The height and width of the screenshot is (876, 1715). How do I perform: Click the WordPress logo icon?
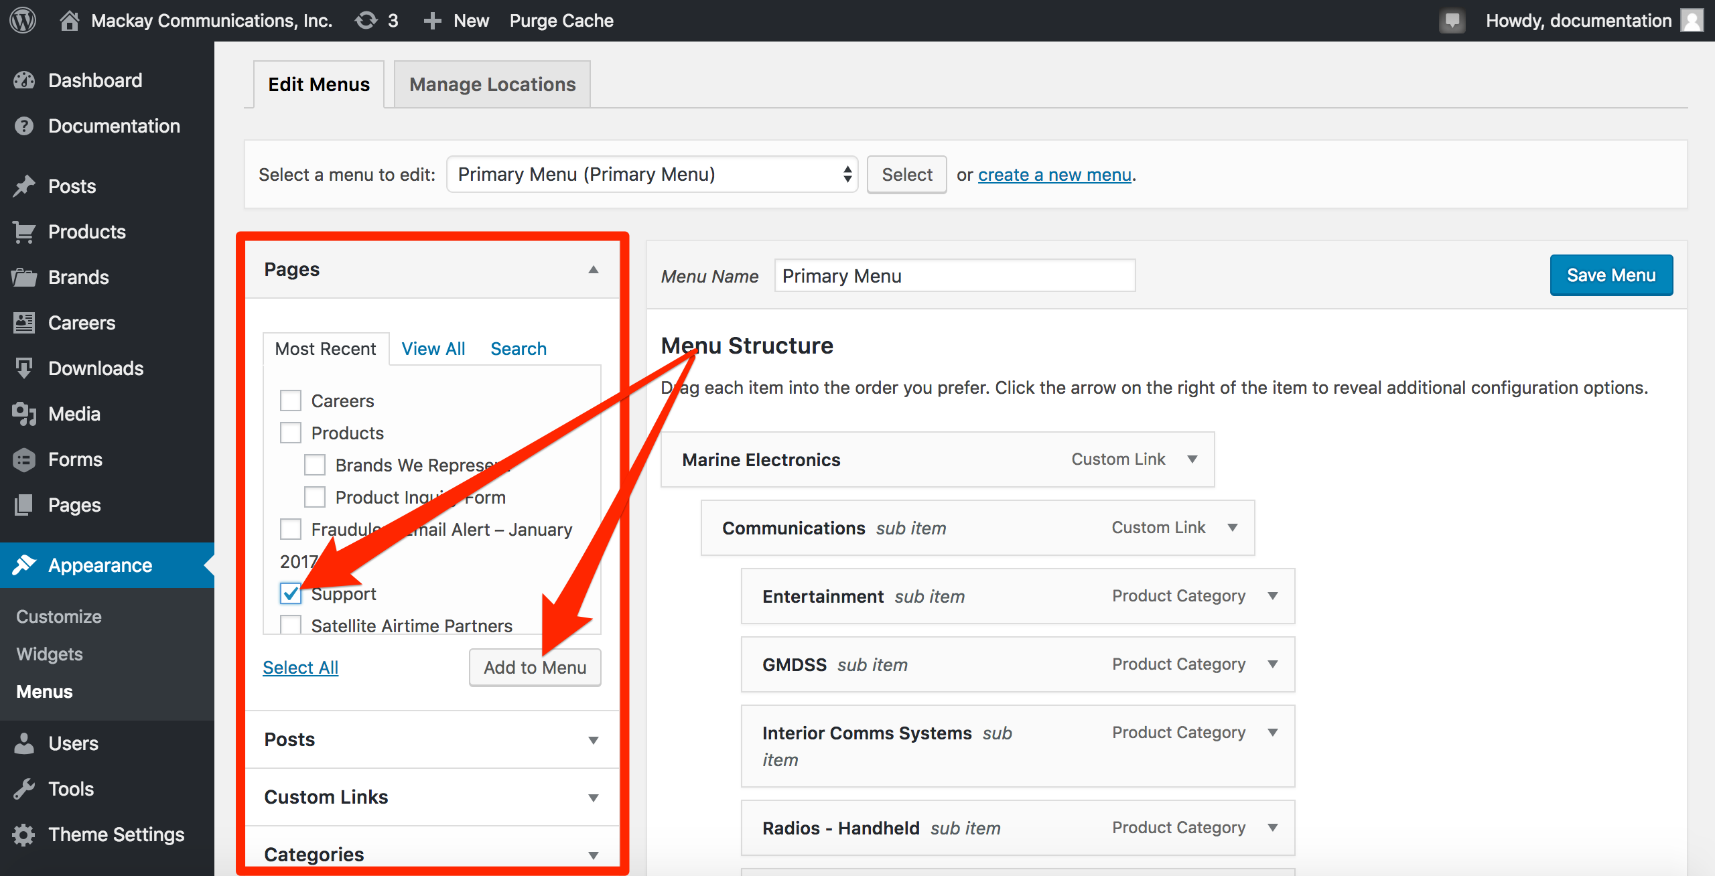(23, 20)
